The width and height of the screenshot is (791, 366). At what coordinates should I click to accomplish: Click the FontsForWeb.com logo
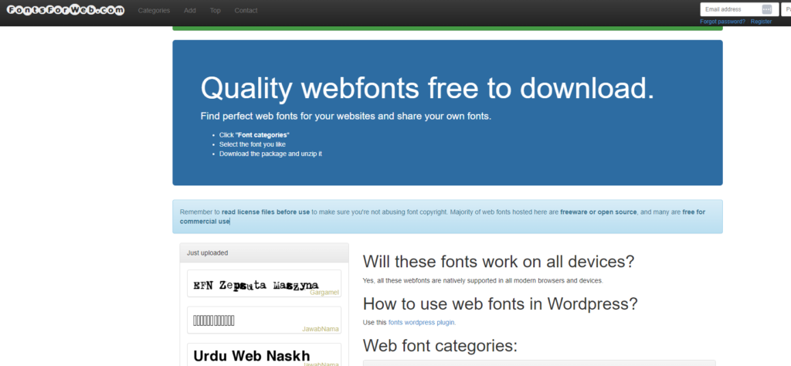point(66,10)
